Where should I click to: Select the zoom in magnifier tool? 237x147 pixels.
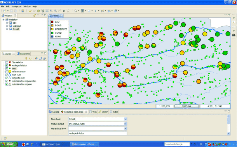[51, 11]
